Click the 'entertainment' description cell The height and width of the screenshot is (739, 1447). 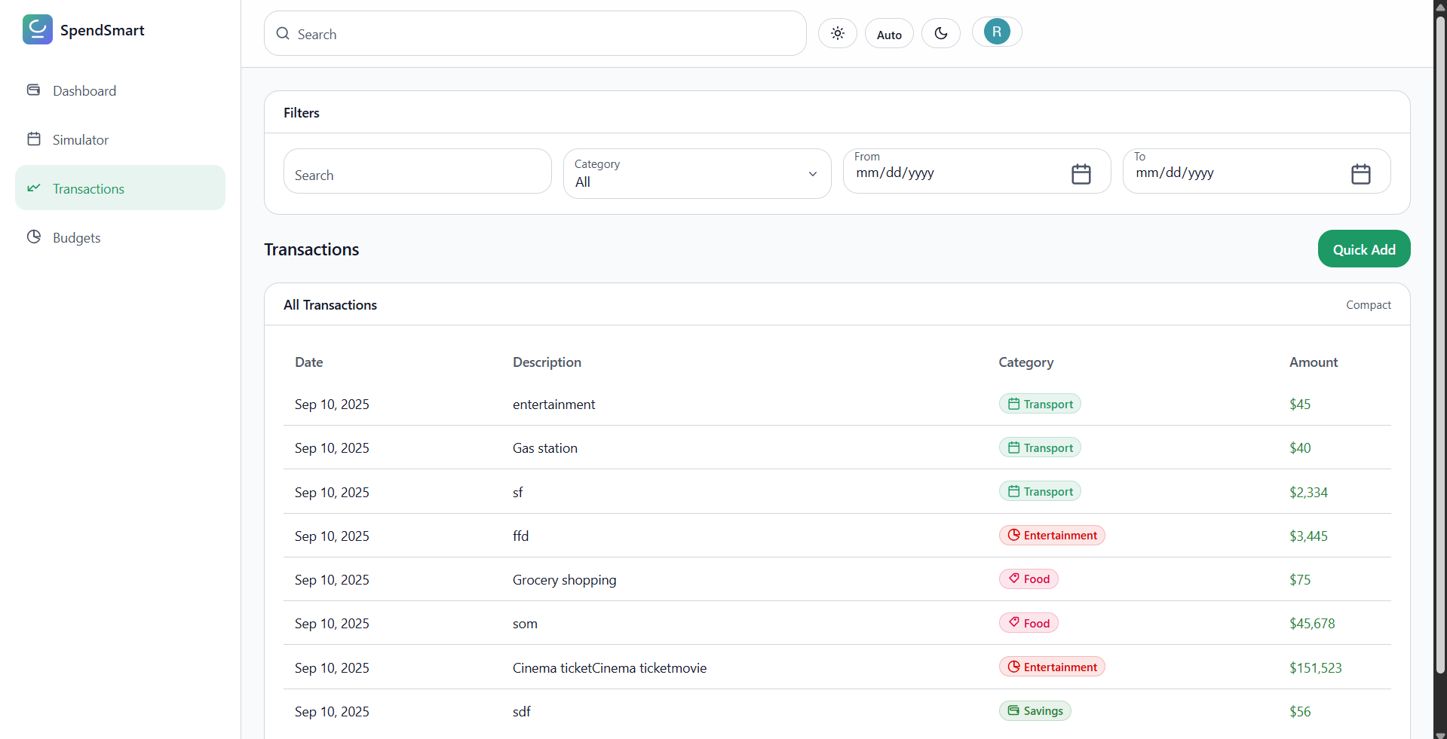(553, 405)
